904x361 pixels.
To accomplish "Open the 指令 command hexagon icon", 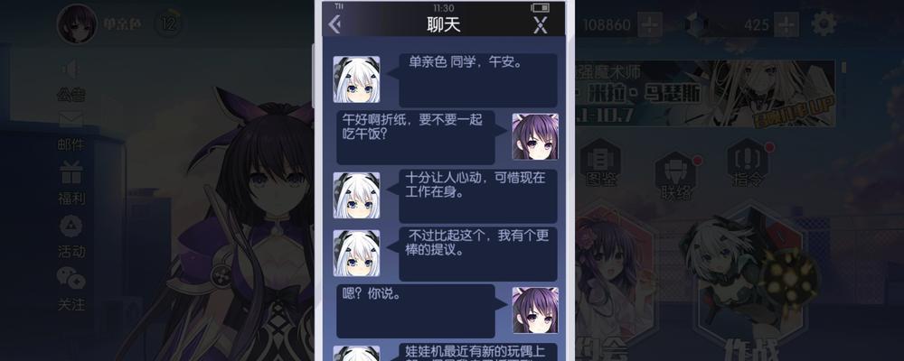I will click(x=748, y=160).
